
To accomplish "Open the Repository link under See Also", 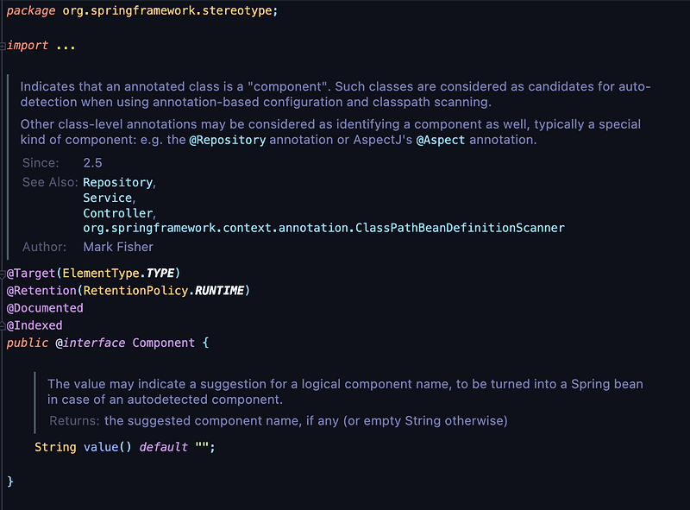I will [117, 182].
